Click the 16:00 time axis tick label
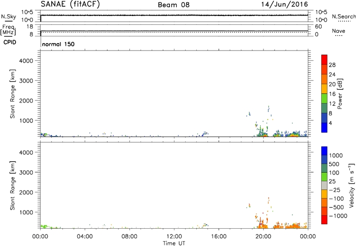The height and width of the screenshot is (246, 356). click(218, 237)
